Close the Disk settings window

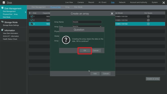pyautogui.click(x=164, y=3)
